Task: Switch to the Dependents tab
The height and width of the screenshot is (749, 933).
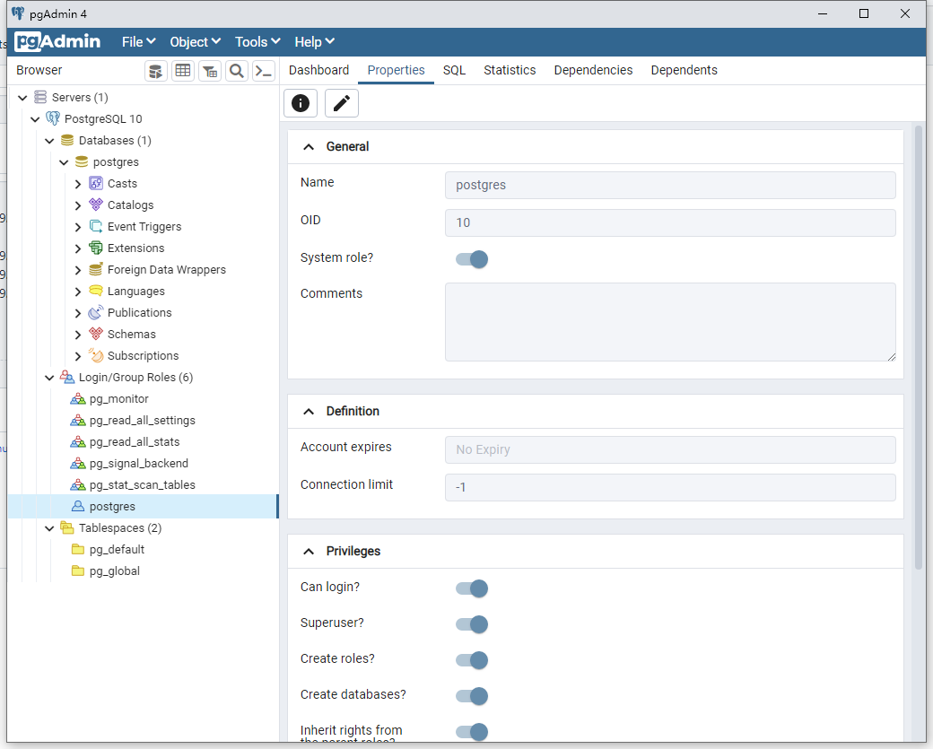Action: click(x=684, y=70)
